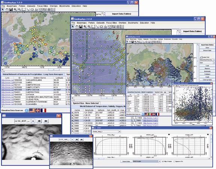
Task: Click the Graph button in the small world-map window
Action: pyautogui.click(x=207, y=77)
